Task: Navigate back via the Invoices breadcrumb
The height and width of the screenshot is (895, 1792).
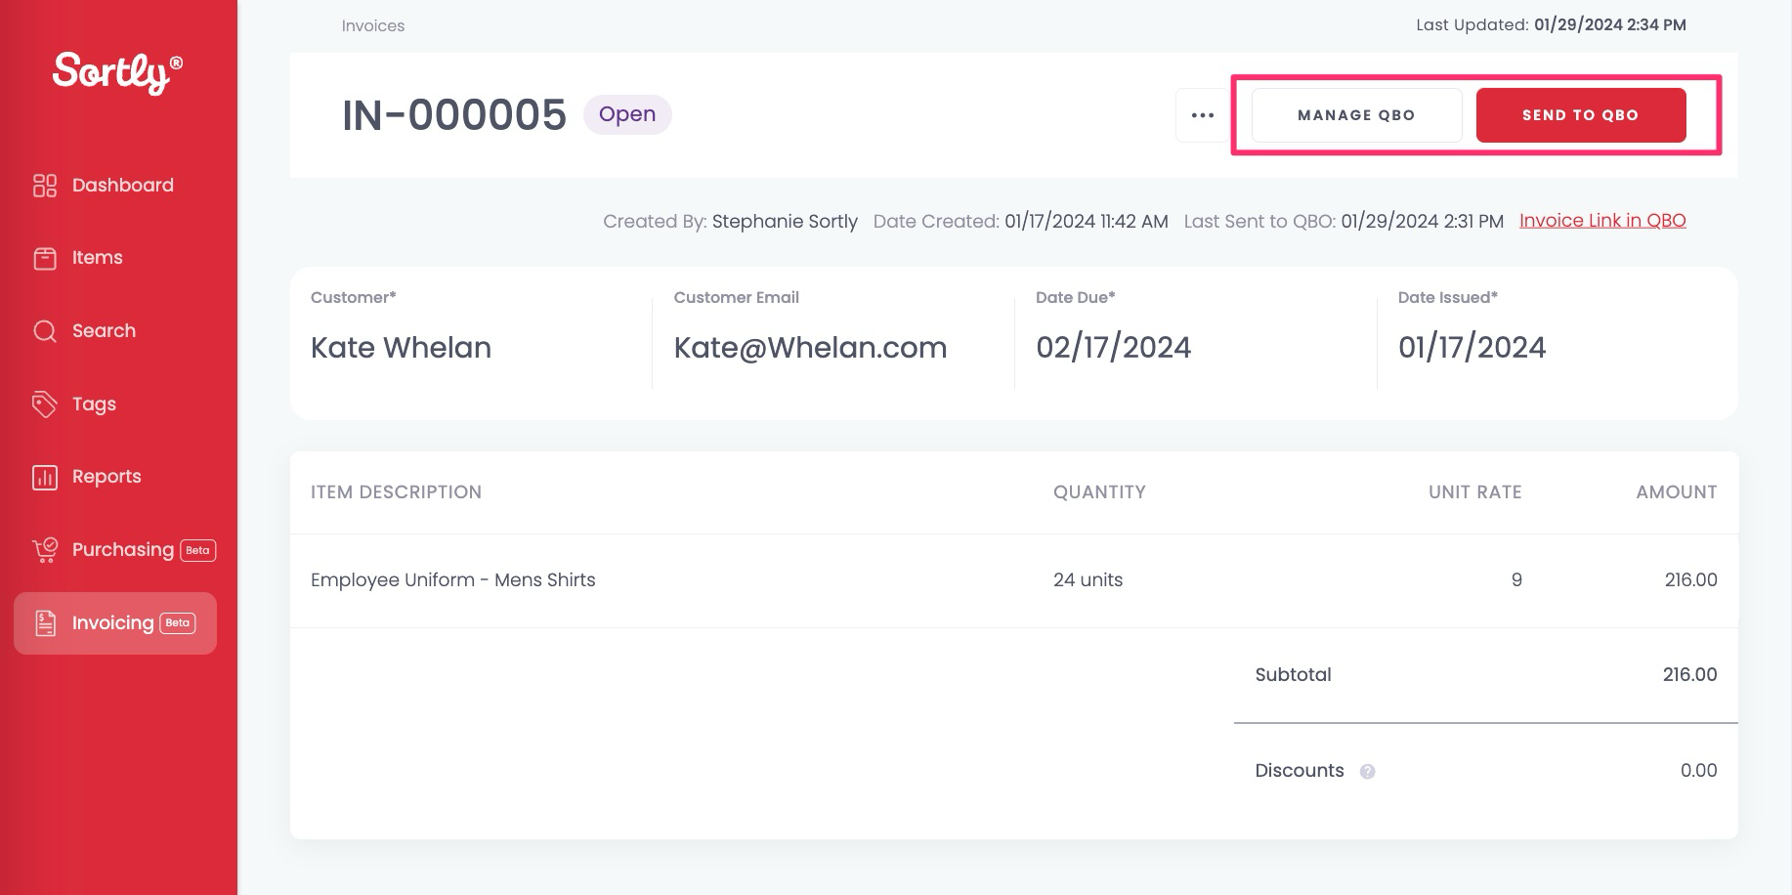Action: click(x=372, y=25)
